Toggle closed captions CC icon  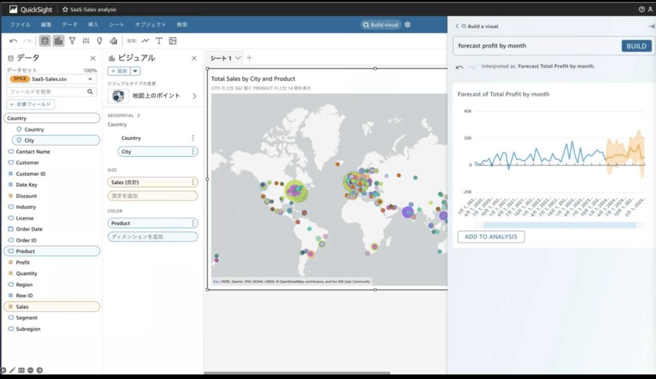(x=21, y=370)
